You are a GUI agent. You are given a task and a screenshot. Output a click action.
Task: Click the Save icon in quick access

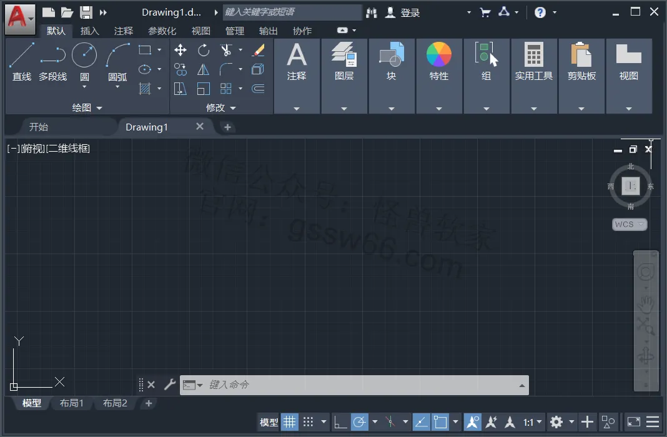[86, 12]
